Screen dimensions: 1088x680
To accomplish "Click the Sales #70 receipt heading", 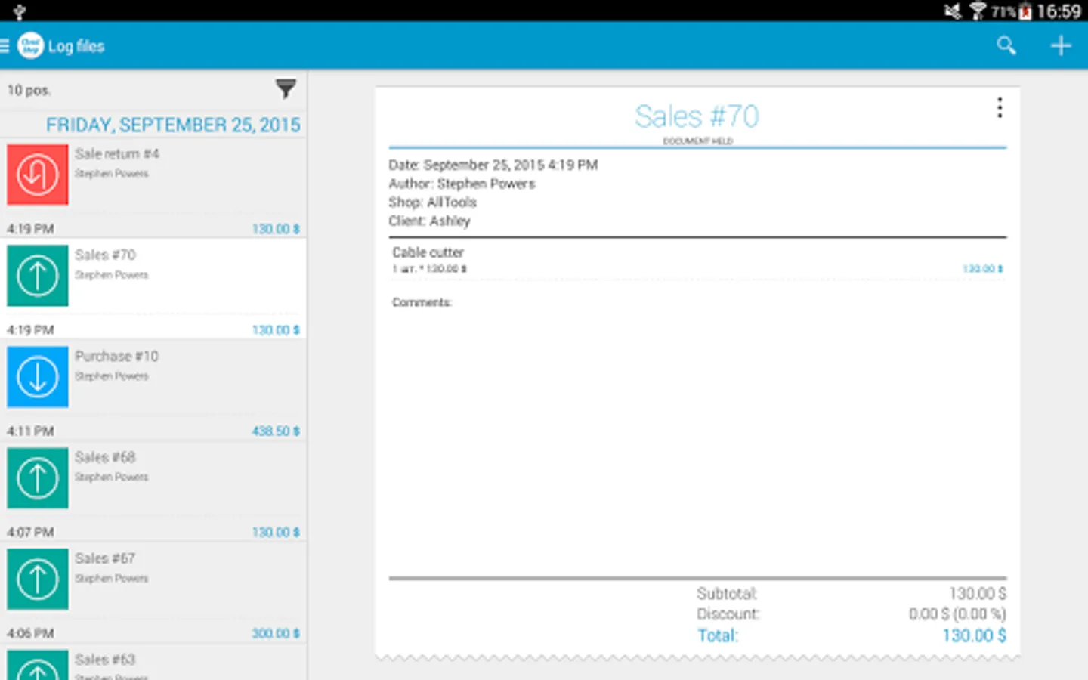I will click(697, 116).
